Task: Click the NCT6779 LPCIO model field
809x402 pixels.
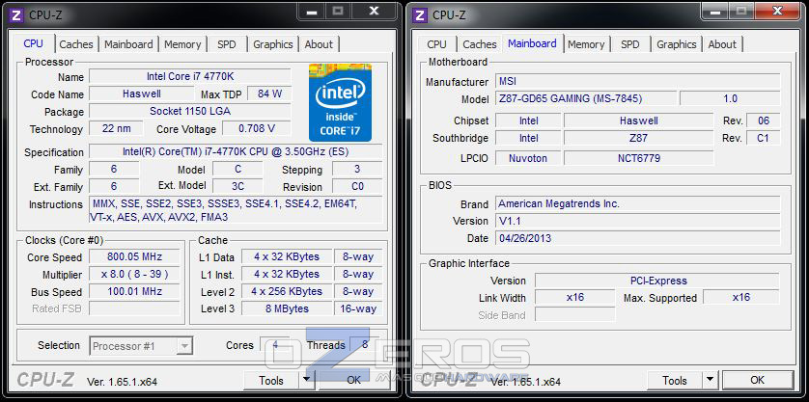Action: click(639, 158)
